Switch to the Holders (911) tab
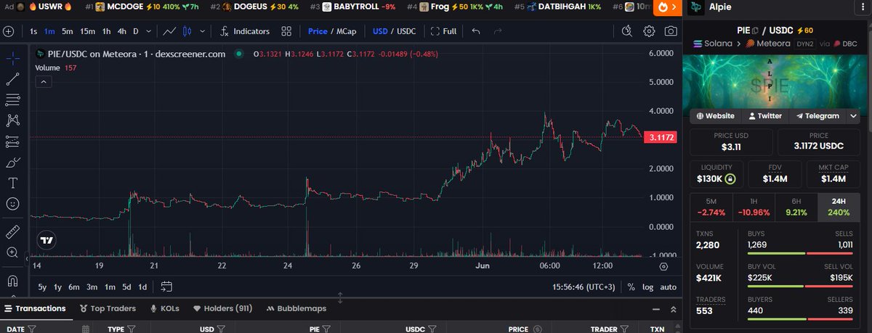This screenshot has width=872, height=333. [222, 308]
